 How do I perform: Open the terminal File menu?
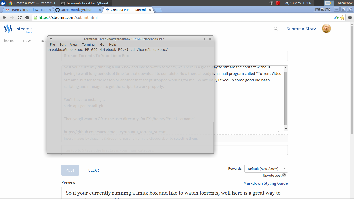(x=52, y=44)
